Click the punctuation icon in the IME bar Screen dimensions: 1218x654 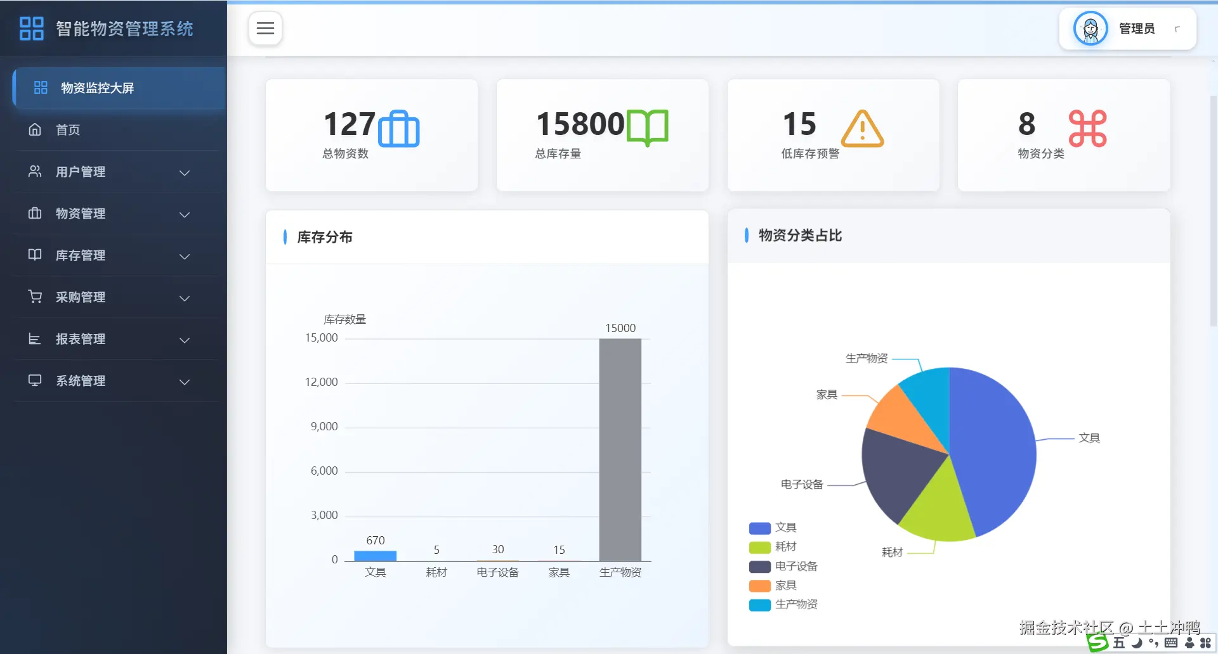pyautogui.click(x=1153, y=643)
